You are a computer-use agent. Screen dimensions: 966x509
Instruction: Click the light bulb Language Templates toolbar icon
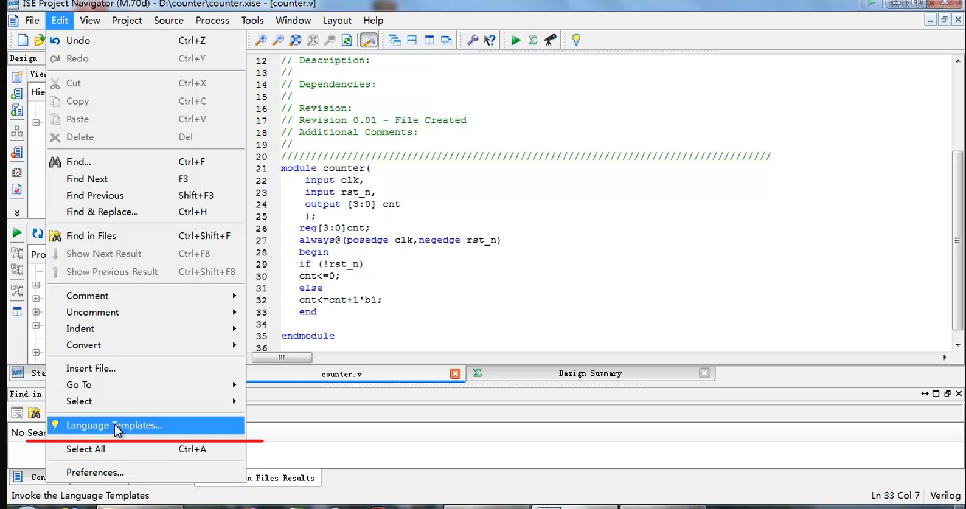pos(576,40)
